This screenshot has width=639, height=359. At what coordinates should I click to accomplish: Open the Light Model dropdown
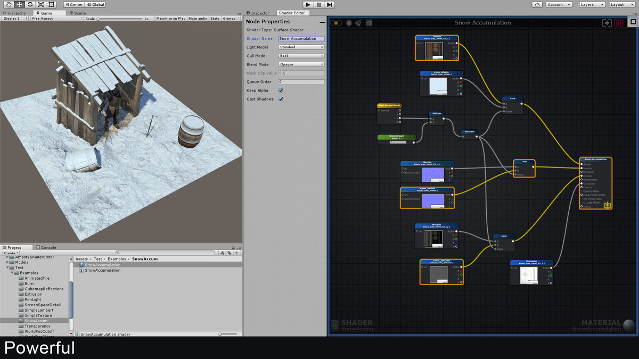pos(301,47)
